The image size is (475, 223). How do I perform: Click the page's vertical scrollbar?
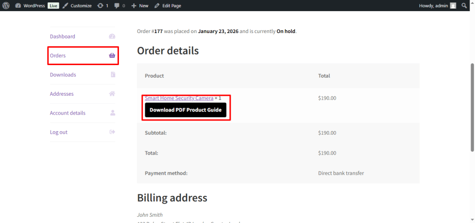tap(472, 107)
